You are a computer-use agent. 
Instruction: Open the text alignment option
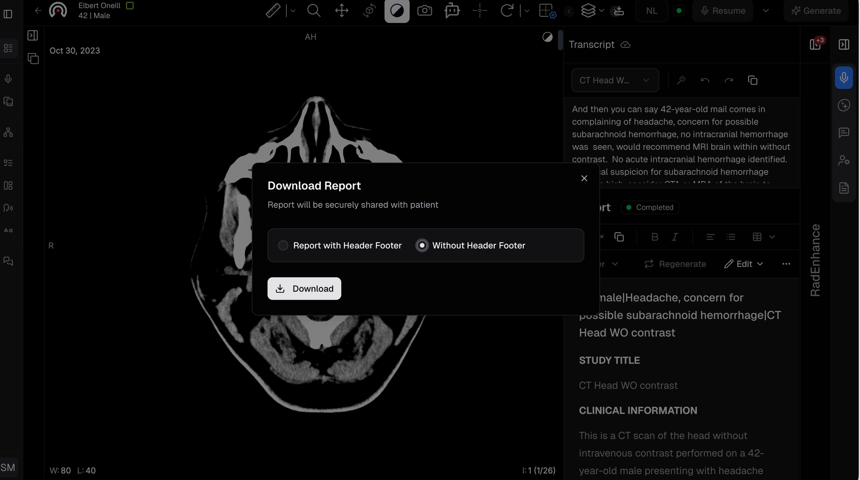[710, 237]
